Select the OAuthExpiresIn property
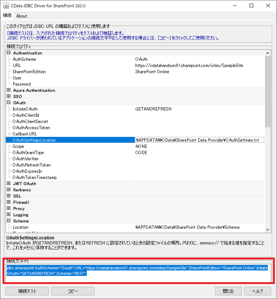 tap(27, 171)
